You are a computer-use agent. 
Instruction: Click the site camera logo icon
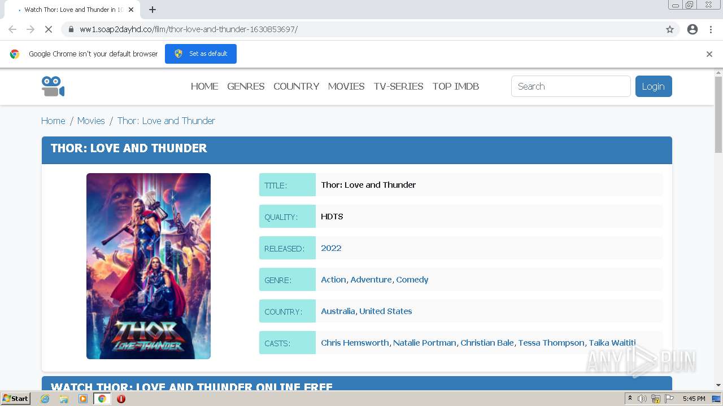[53, 86]
